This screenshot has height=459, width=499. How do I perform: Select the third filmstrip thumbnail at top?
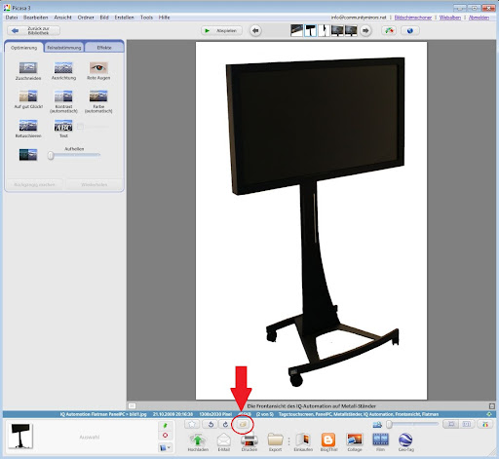tap(324, 30)
